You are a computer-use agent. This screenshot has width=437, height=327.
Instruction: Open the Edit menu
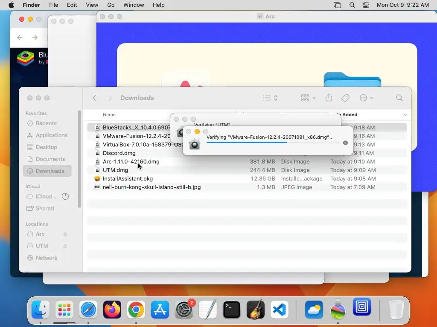point(72,5)
